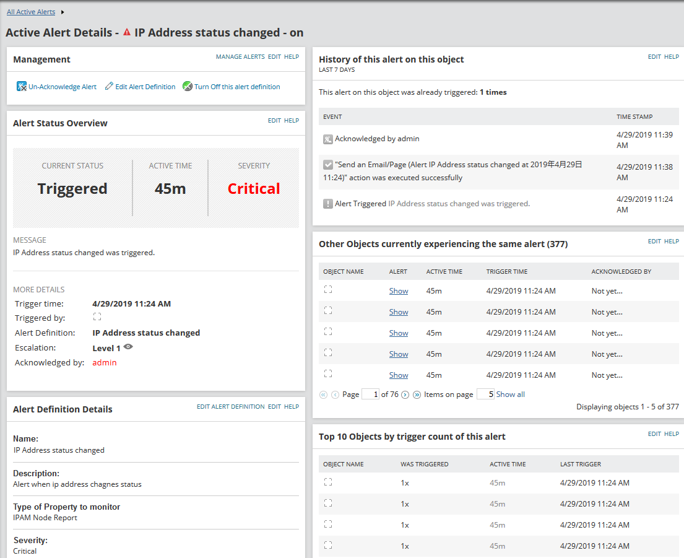Click LAST TRIGGER column header
This screenshot has height=558, width=684.
581,464
